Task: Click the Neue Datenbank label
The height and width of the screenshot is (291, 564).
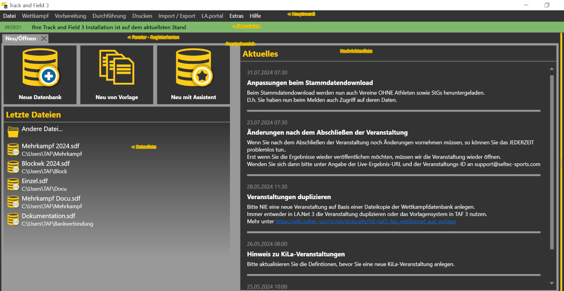Action: click(x=40, y=97)
